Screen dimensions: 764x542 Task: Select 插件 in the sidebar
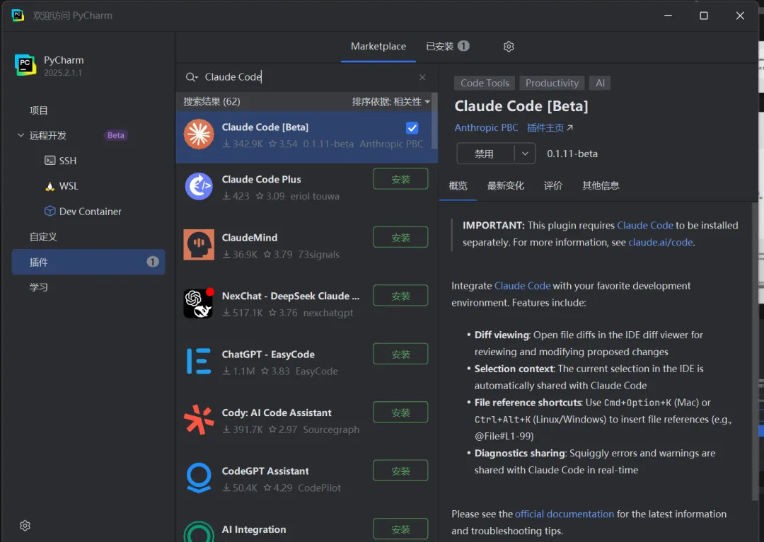coord(88,262)
